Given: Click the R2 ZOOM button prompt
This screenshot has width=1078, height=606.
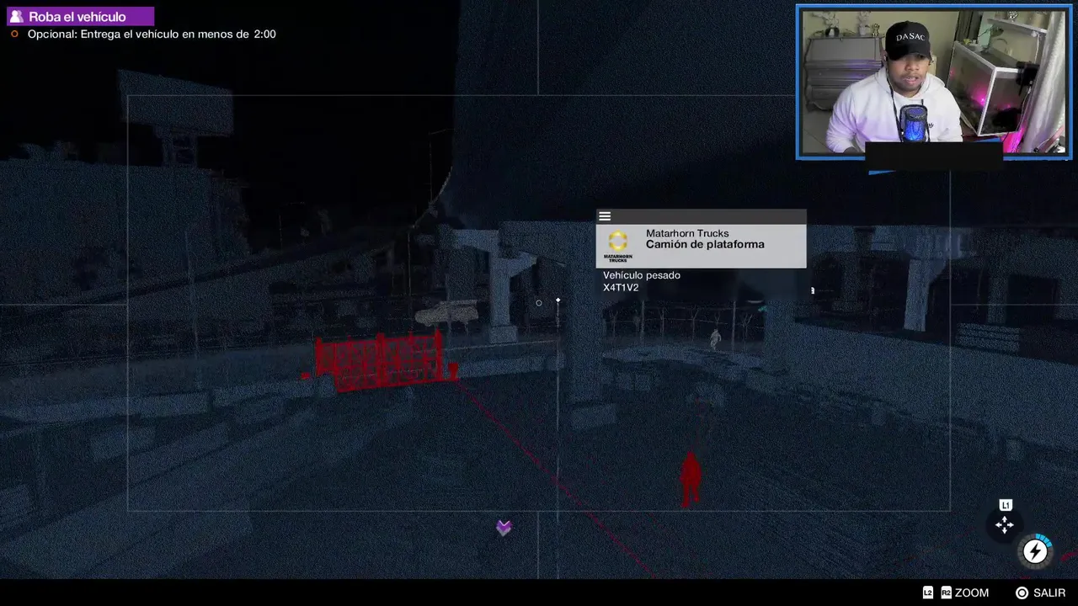Looking at the screenshot, I should (965, 593).
